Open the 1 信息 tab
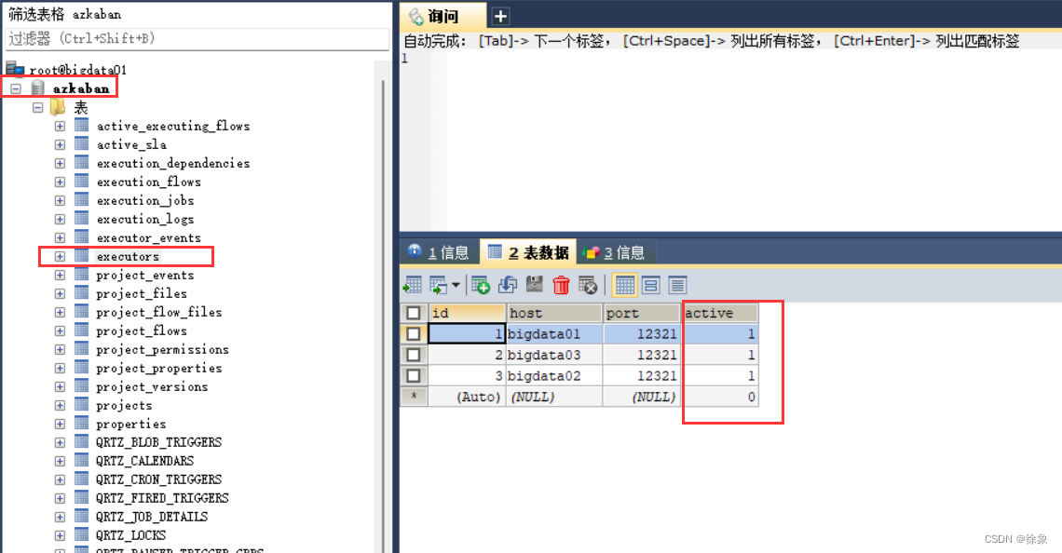This screenshot has width=1062, height=553. point(439,252)
